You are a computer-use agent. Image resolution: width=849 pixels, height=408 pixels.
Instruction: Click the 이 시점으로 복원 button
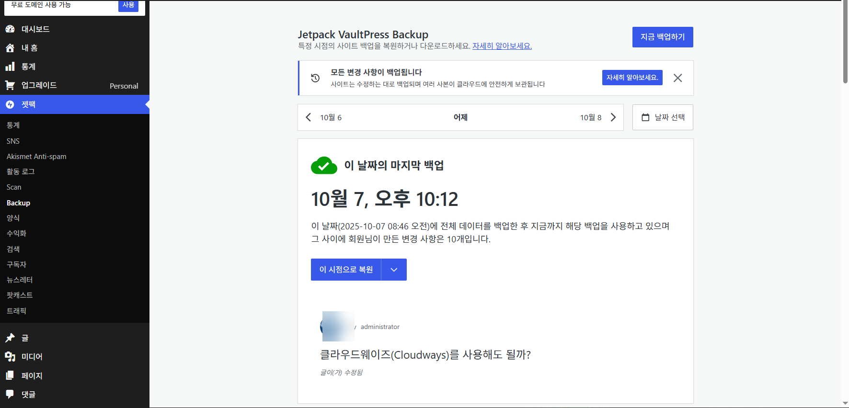(x=346, y=270)
